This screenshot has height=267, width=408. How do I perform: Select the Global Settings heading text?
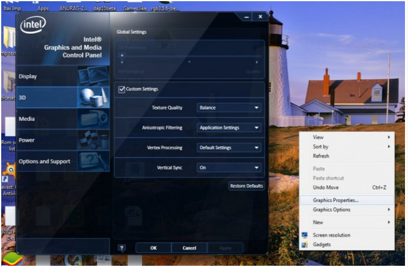pos(131,32)
